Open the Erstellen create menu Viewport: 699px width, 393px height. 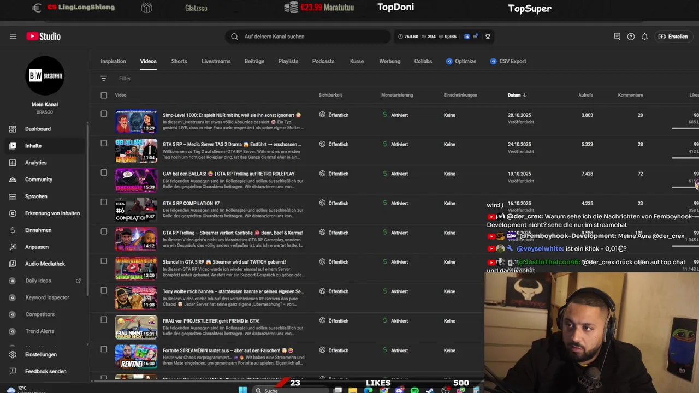pos(673,37)
